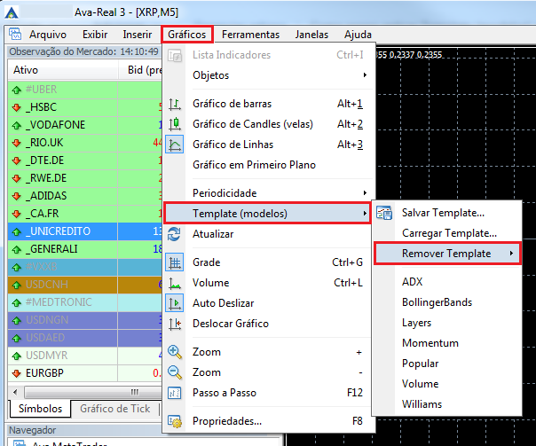Choose the Gráfico de Candles (velas) icon
Viewport: 536px width, 446px height.
pos(175,124)
